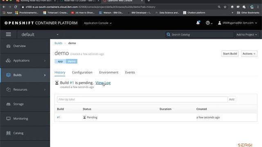The image size is (262, 147).
Task: Switch to the Environment tab
Action: point(108,72)
